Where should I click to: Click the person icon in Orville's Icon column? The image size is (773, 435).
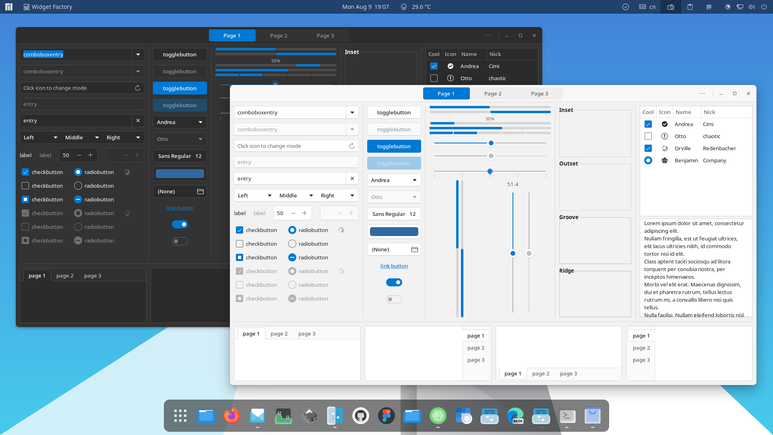click(x=664, y=148)
